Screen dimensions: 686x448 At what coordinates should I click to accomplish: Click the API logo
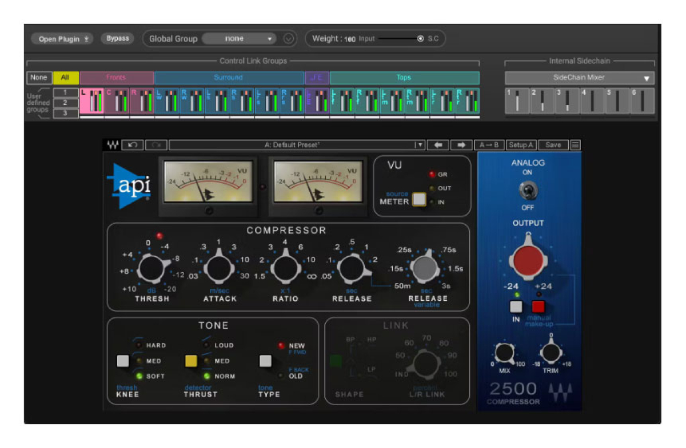129,186
